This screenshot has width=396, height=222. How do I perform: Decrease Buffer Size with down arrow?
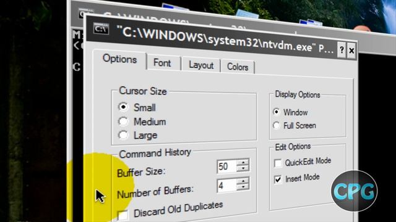tap(243, 168)
